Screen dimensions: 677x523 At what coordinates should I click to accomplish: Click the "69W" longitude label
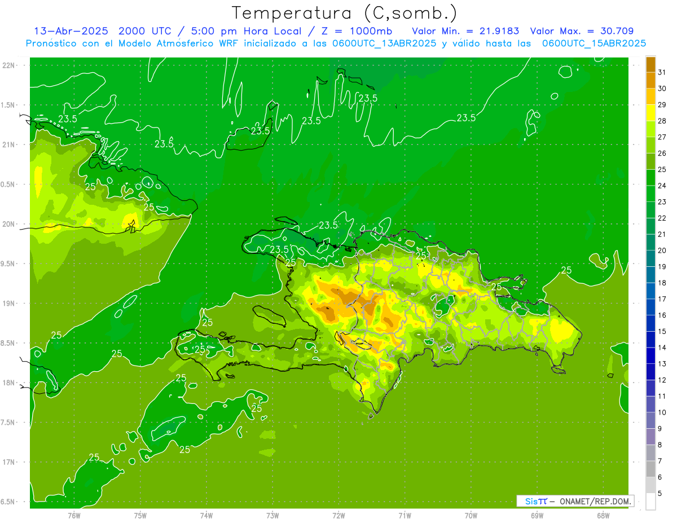coord(537,515)
